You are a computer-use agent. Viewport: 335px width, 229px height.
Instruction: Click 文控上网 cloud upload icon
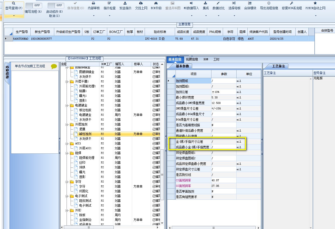[x=141, y=3]
